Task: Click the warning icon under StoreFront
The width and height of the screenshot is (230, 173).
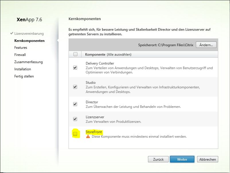Action: (x=88, y=137)
